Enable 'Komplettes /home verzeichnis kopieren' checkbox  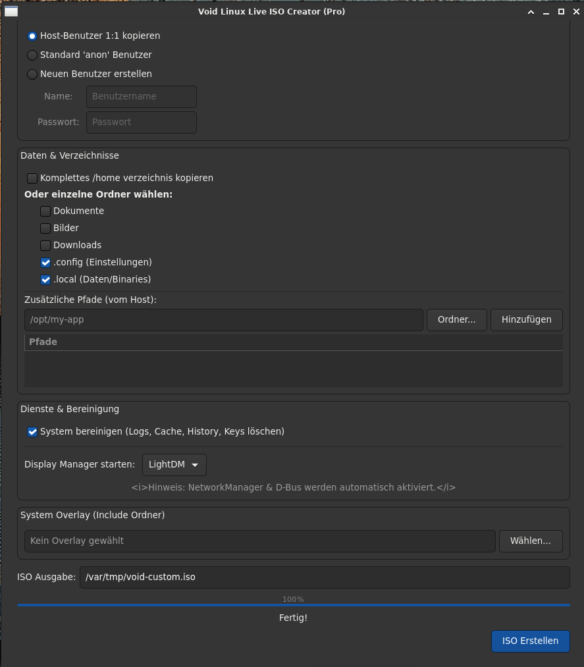[32, 178]
